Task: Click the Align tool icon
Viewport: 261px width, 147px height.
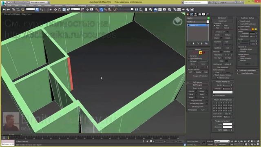Action: (141, 10)
